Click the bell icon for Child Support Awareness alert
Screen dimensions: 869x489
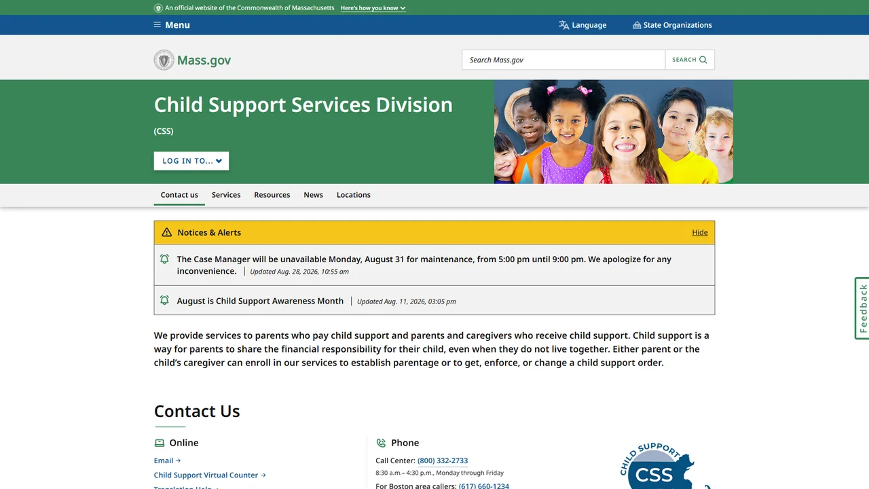[164, 300]
